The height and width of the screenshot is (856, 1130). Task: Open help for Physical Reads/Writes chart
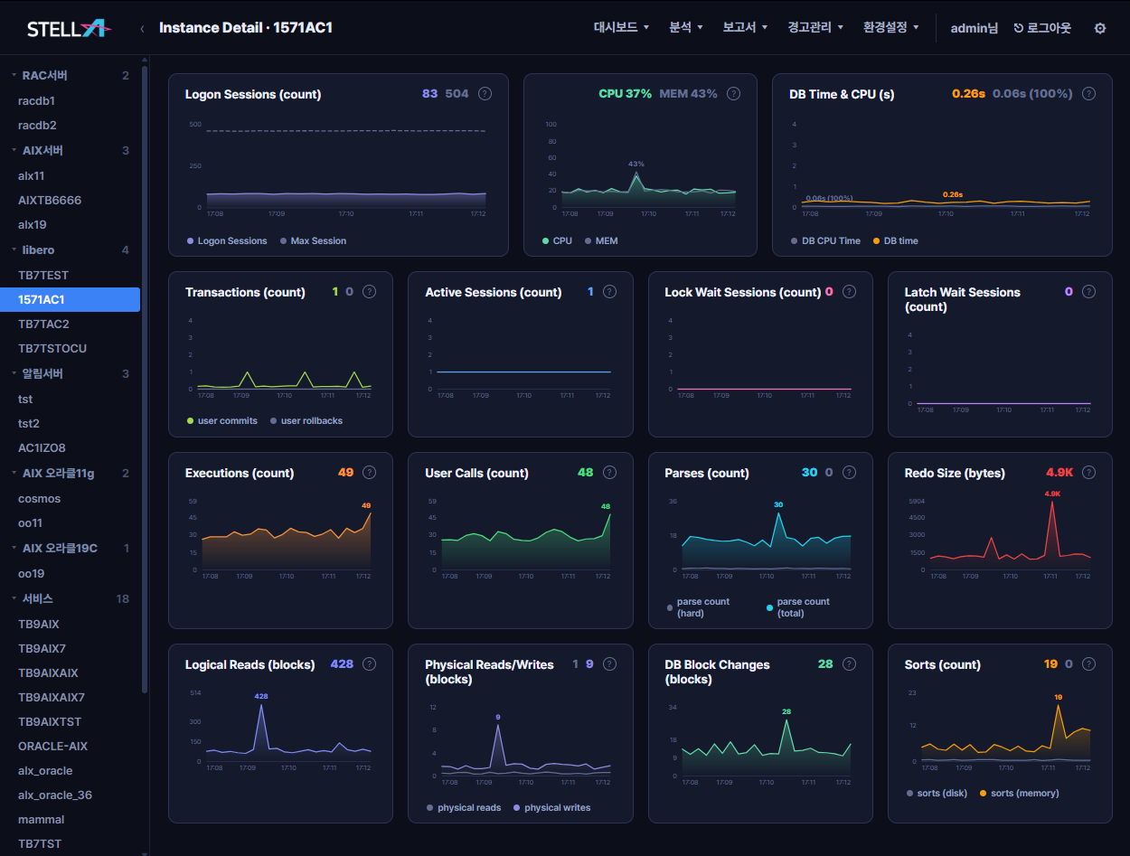pos(609,664)
